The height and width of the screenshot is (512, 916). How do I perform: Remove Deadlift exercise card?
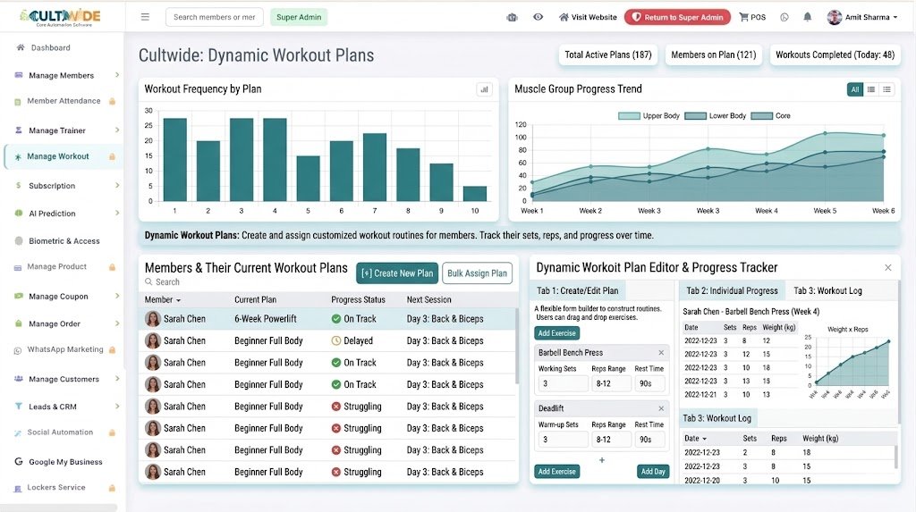[661, 408]
